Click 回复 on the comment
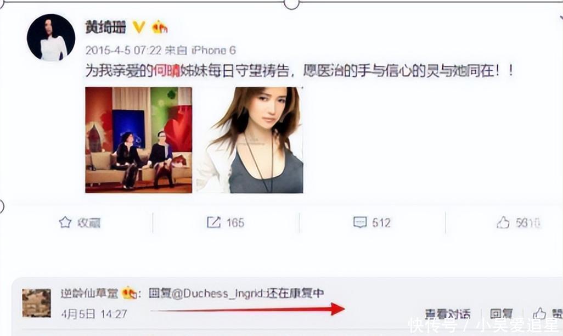The image size is (563, 336). (x=501, y=314)
